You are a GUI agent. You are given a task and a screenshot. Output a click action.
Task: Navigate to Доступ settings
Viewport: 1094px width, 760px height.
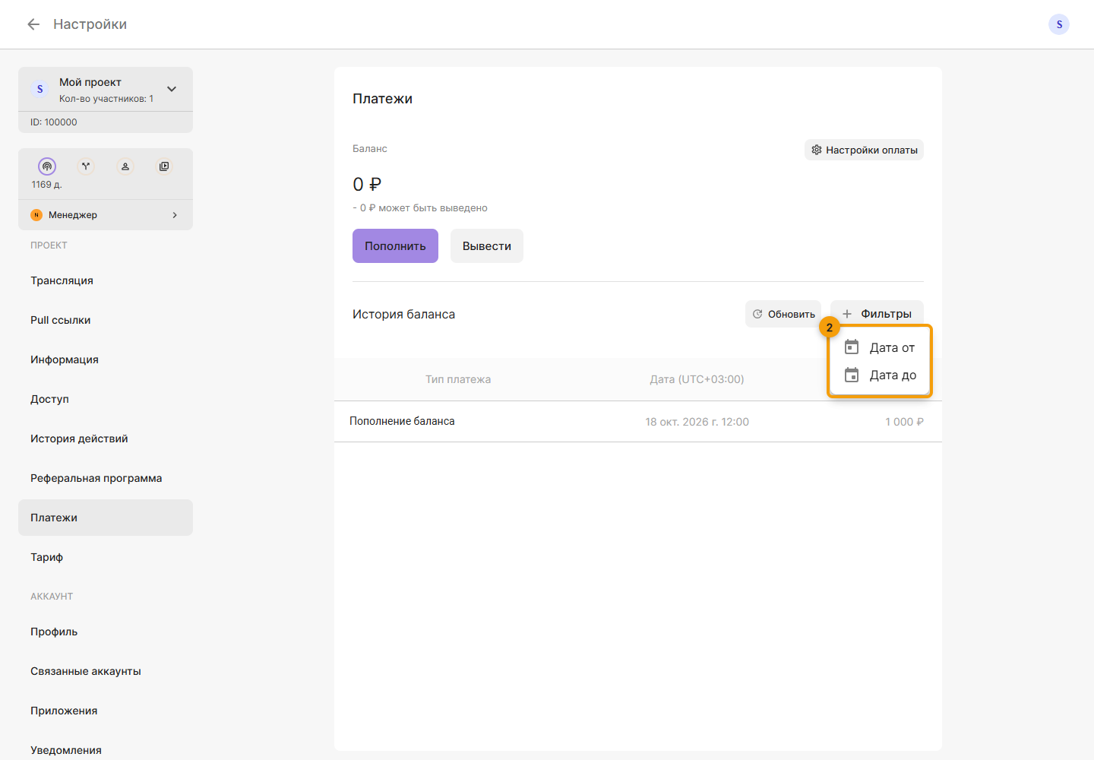(x=106, y=399)
